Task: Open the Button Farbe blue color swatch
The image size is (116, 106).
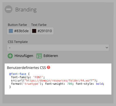Action: click(11, 31)
